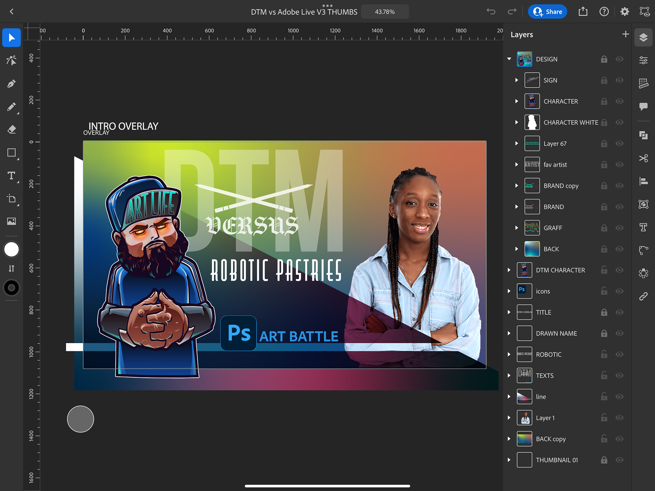This screenshot has width=655, height=491.
Task: Expand the BACK group
Action: (x=516, y=249)
